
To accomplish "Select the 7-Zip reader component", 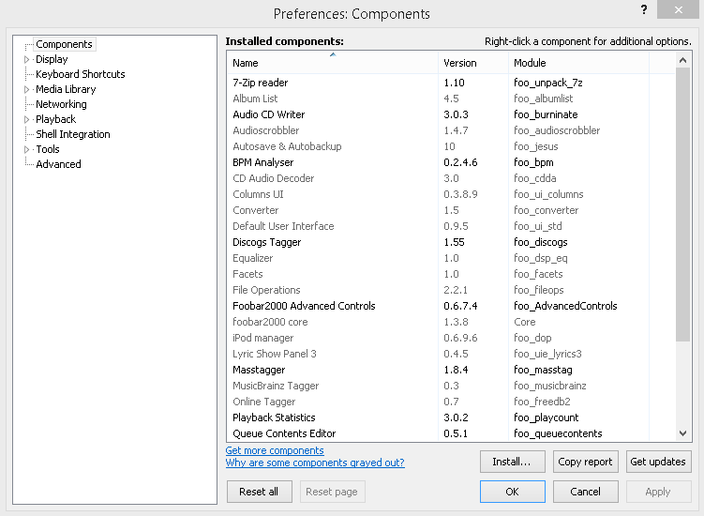I will [451, 83].
